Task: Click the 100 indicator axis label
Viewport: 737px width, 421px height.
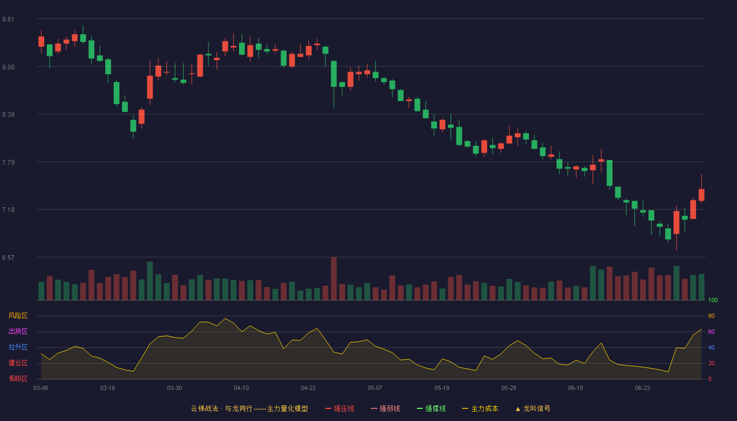Action: 713,300
